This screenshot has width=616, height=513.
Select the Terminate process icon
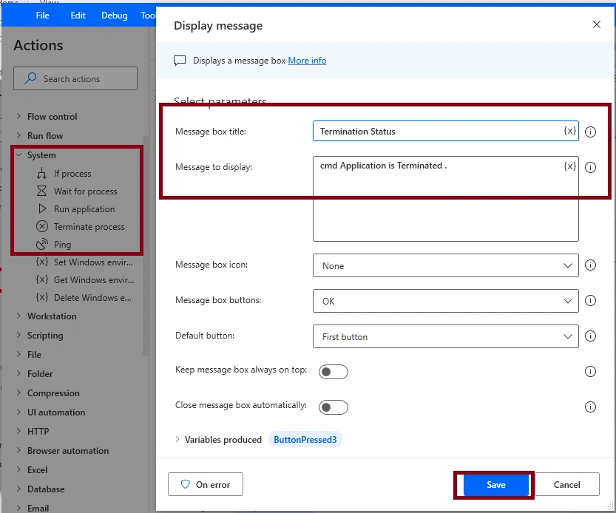tap(42, 226)
